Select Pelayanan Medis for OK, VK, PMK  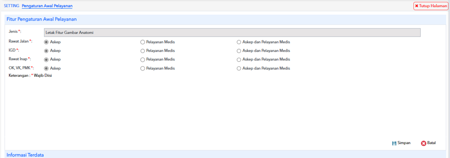[x=142, y=68]
